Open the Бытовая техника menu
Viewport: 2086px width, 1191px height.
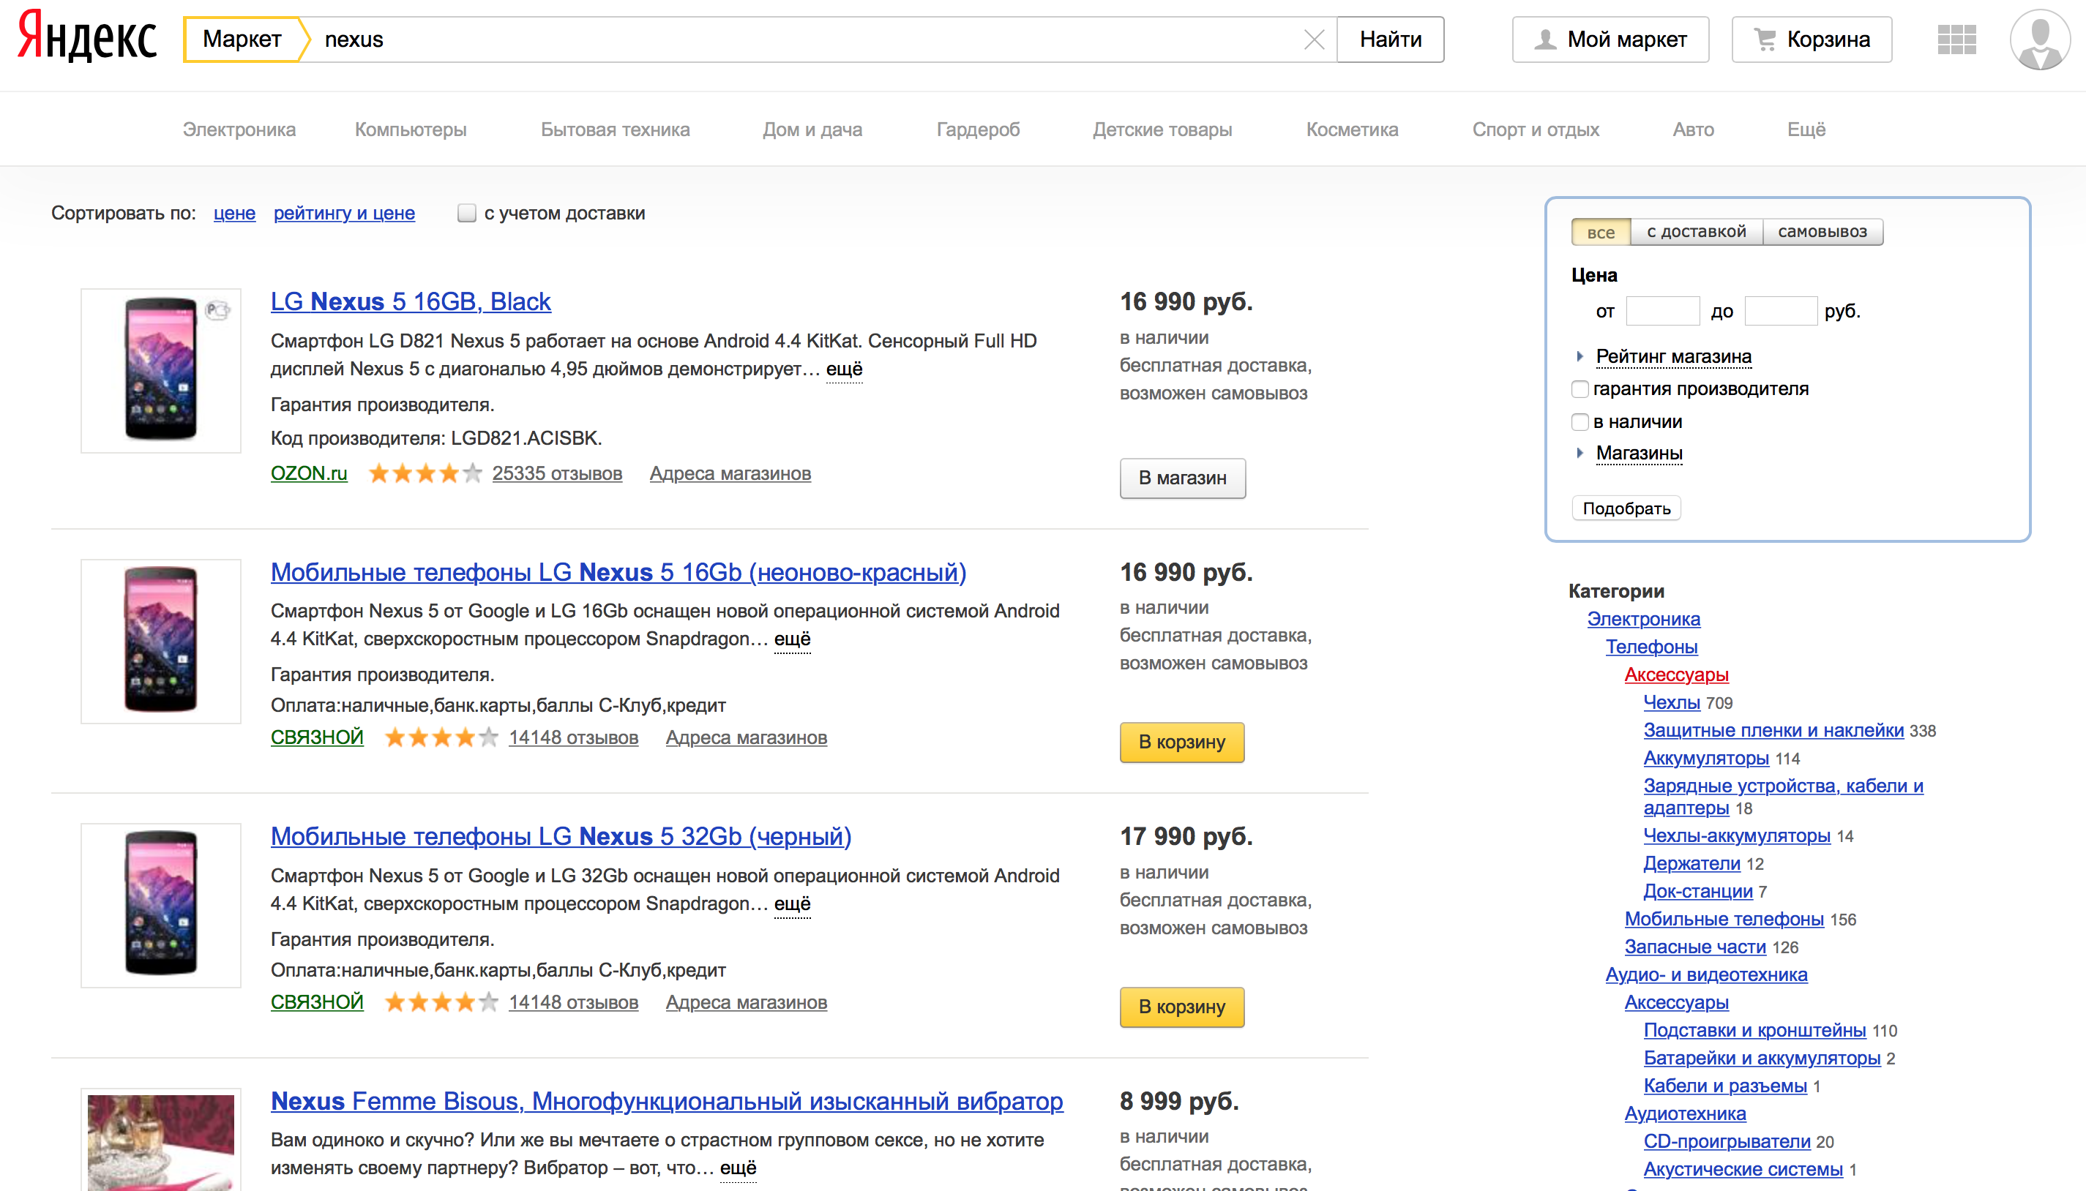click(x=615, y=129)
